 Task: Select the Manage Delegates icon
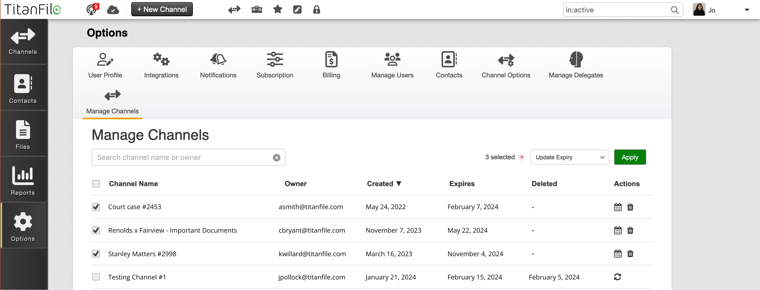[x=576, y=65]
